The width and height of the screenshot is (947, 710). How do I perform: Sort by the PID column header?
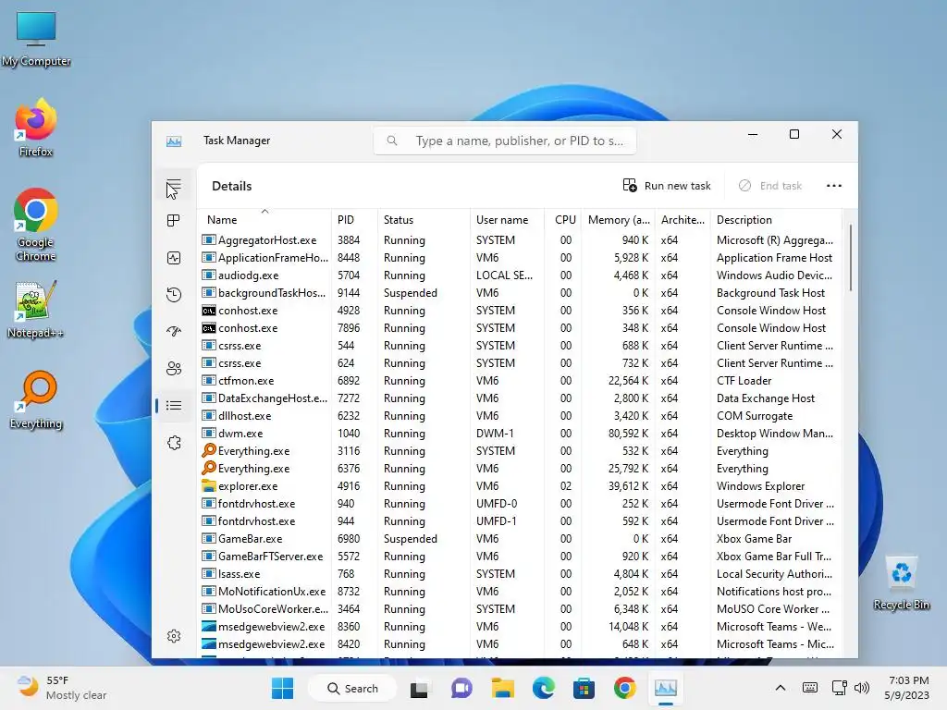tap(354, 220)
